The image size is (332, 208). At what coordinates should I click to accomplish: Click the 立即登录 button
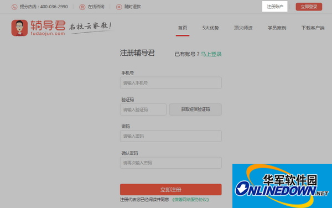(x=309, y=7)
